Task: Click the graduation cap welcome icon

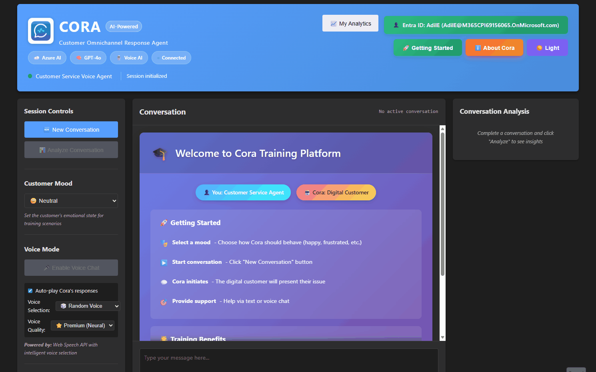Action: click(160, 154)
